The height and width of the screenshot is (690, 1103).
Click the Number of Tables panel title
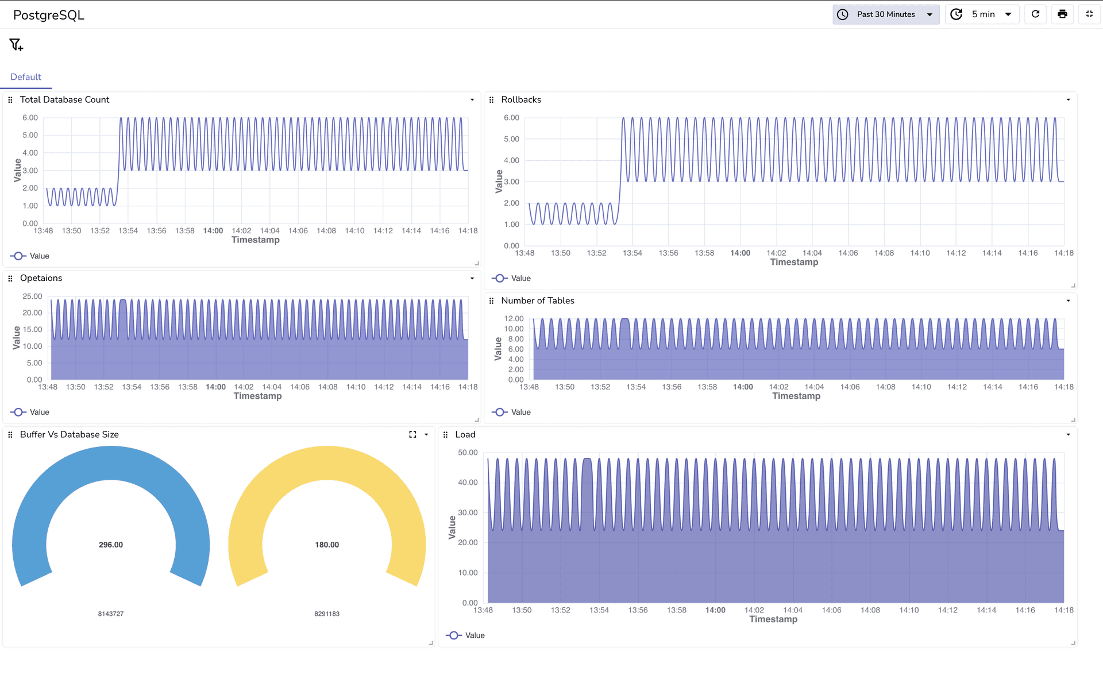click(x=538, y=301)
